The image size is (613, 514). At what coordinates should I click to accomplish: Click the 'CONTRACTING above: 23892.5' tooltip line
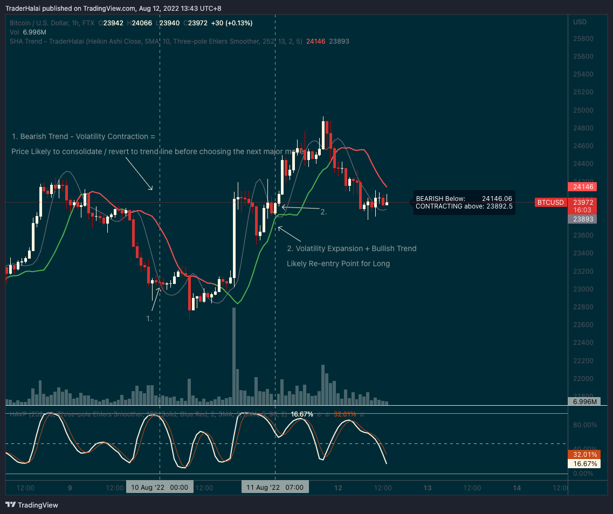point(464,206)
